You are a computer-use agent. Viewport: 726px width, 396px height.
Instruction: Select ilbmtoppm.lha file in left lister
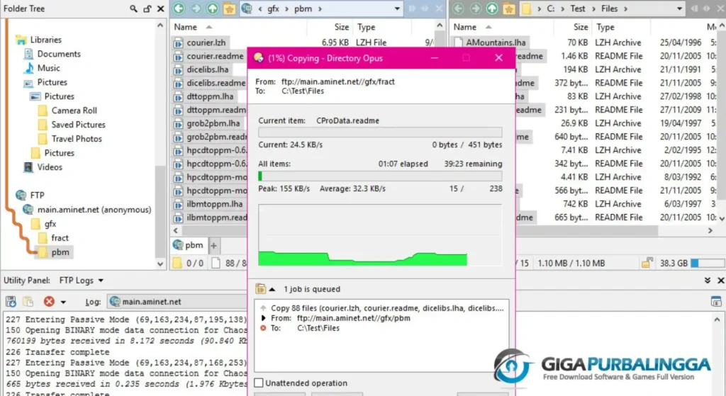214,204
